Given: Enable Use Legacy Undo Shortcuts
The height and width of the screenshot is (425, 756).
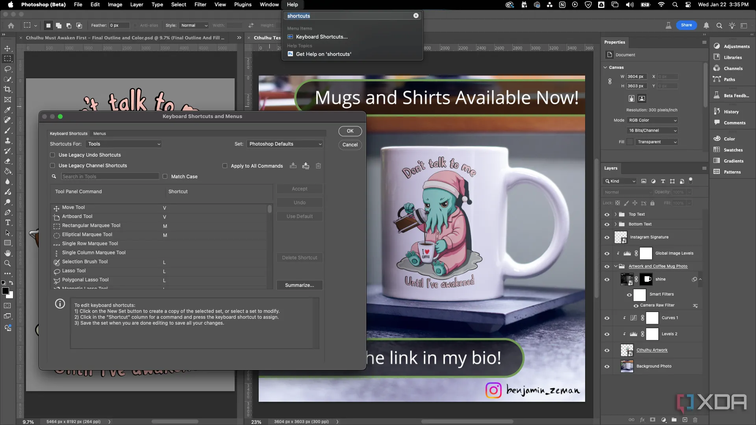Looking at the screenshot, I should click(x=52, y=155).
